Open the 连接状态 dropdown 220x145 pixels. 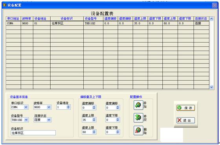click(x=49, y=120)
